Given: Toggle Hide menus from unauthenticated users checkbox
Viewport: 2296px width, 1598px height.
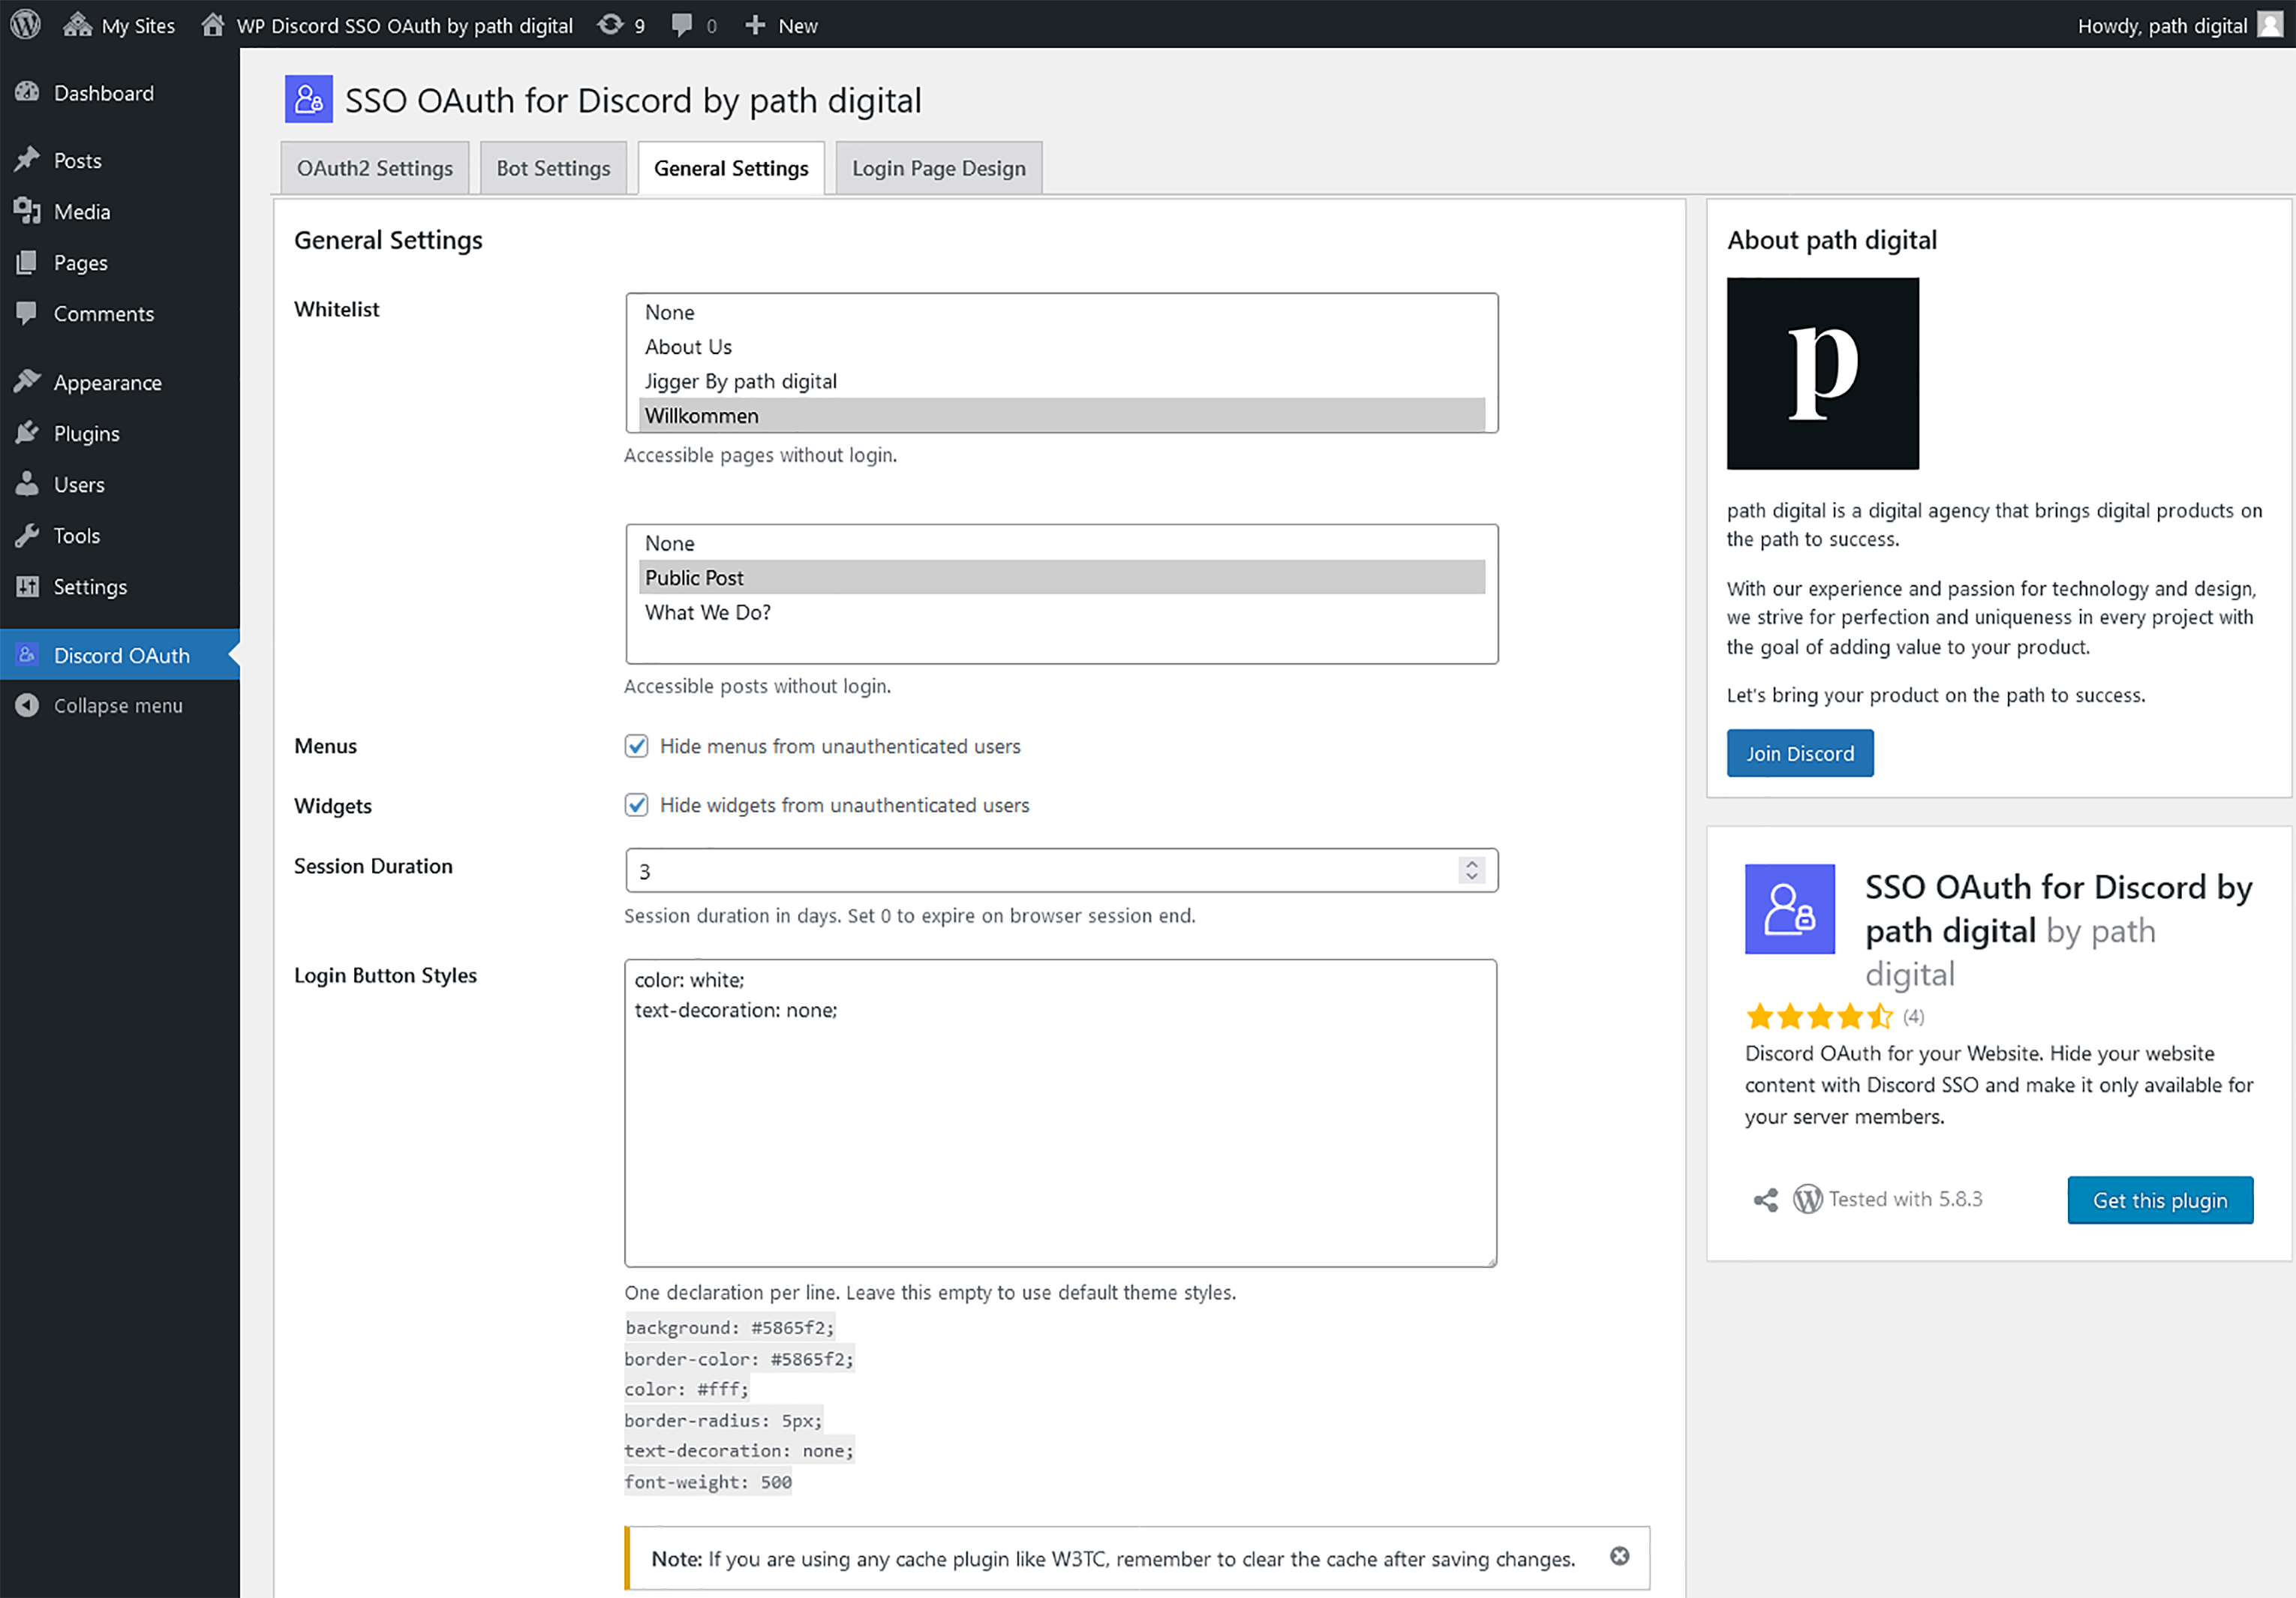Looking at the screenshot, I should 636,746.
